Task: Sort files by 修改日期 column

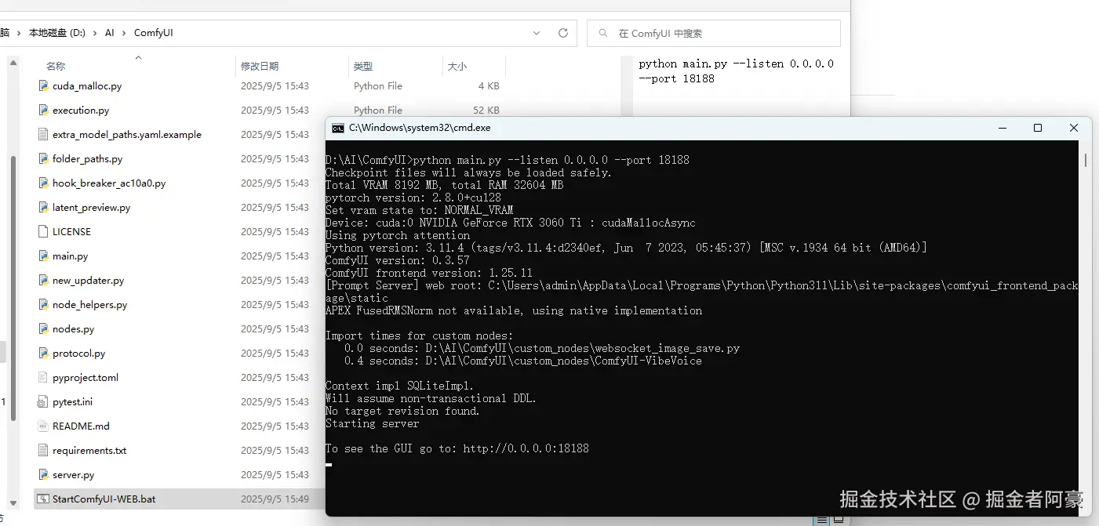Action: 260,66
